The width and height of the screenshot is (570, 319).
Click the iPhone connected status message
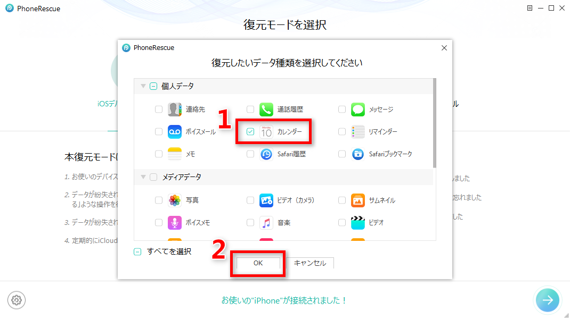coord(284,300)
